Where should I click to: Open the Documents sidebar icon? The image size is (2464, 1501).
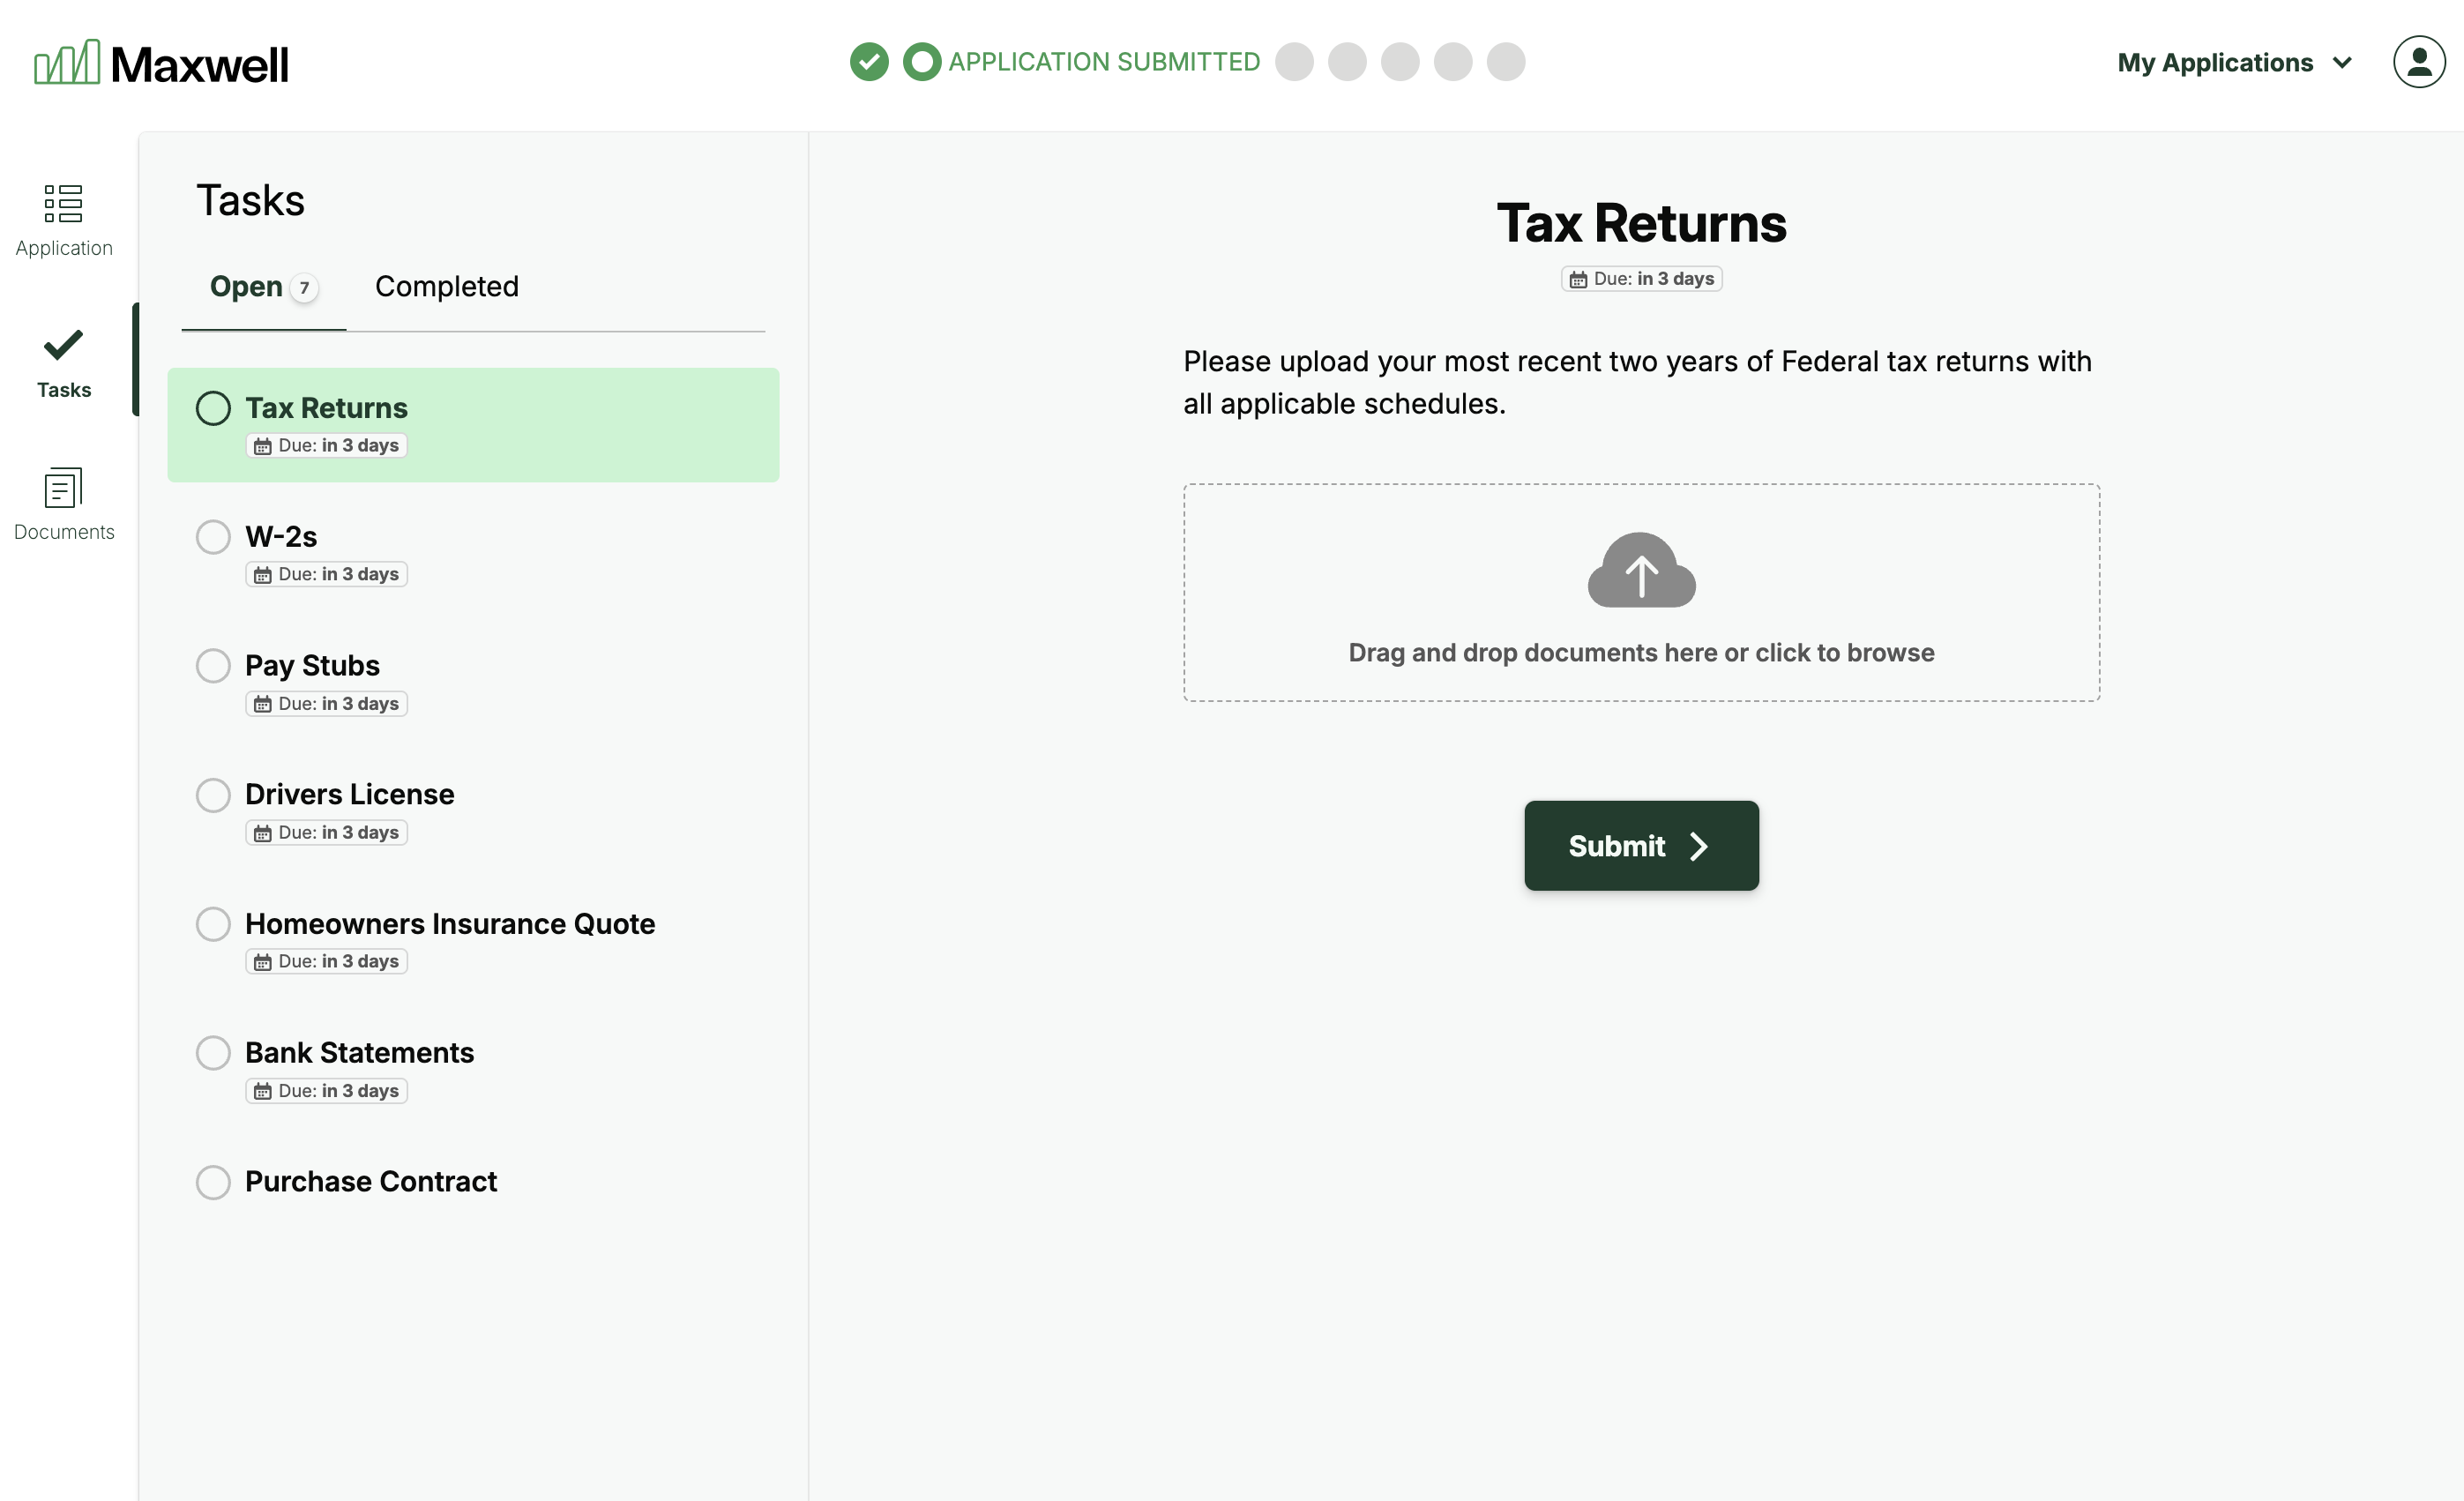[63, 489]
